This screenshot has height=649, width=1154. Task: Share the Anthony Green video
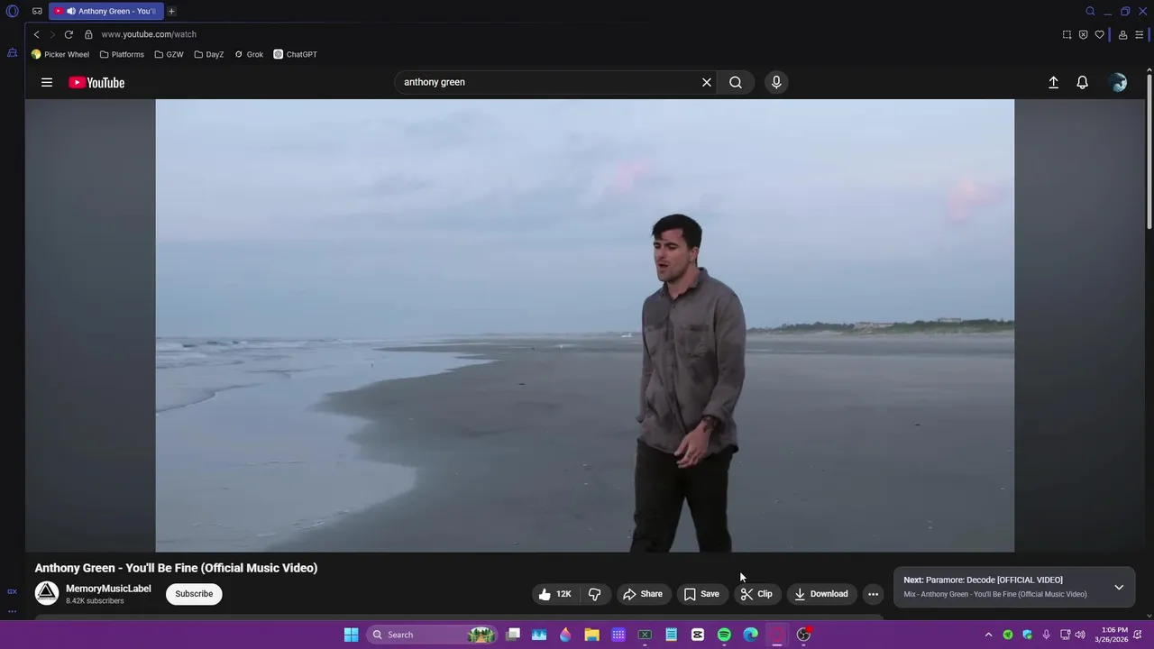click(x=643, y=594)
